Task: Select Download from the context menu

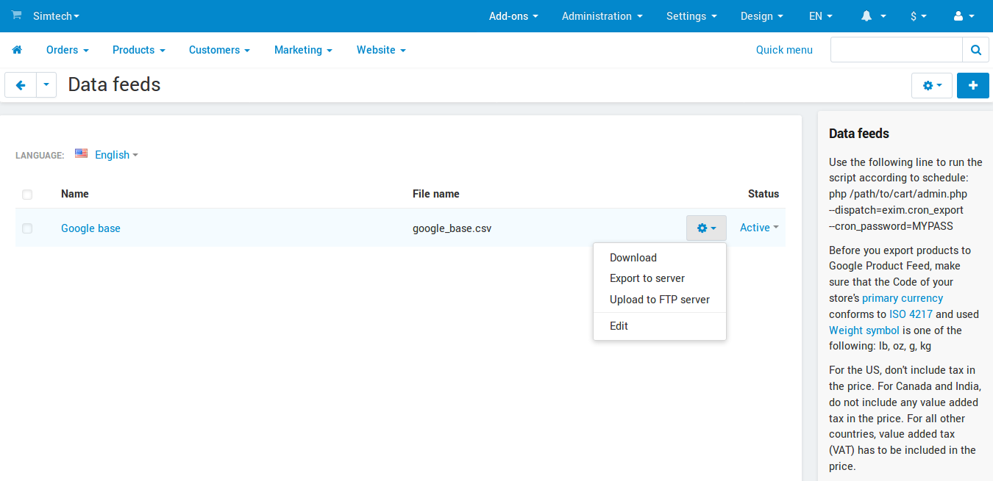Action: (x=660, y=258)
